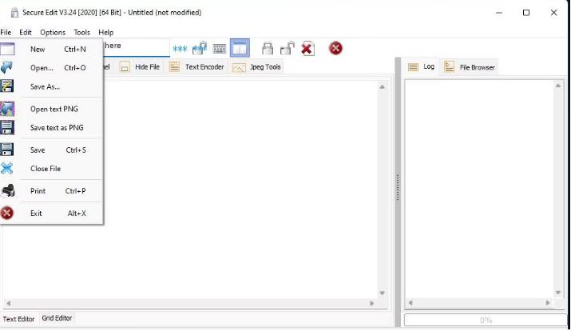This screenshot has width=571, height=331.
Task: Click the three asterisks password mask icon
Action: coord(180,49)
